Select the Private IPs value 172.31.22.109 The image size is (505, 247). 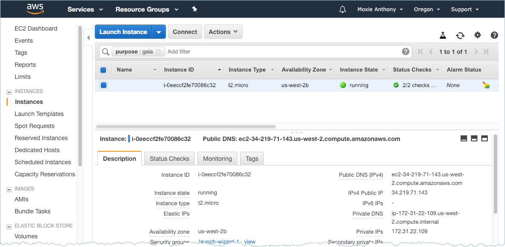[409, 231]
